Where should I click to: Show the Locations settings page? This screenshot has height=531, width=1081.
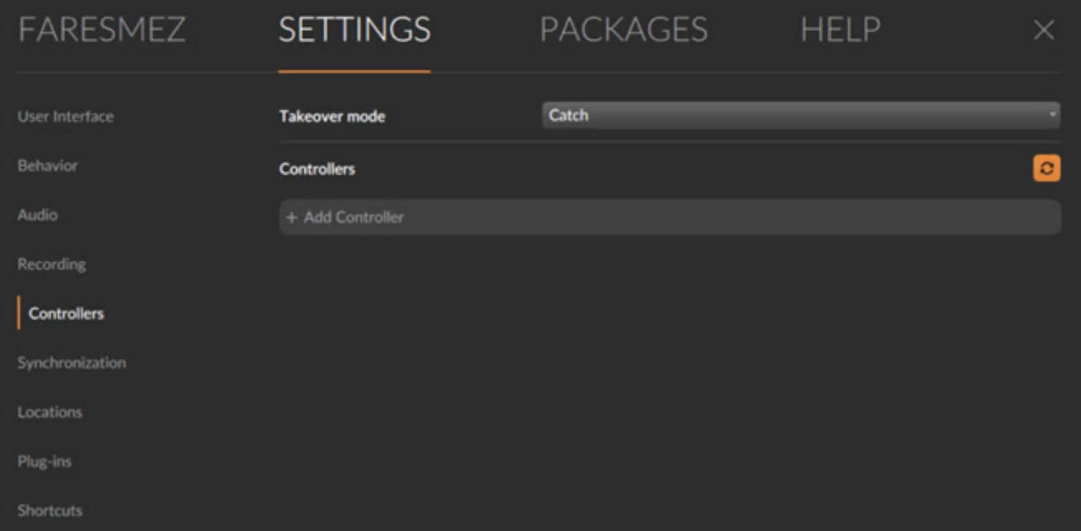[50, 412]
